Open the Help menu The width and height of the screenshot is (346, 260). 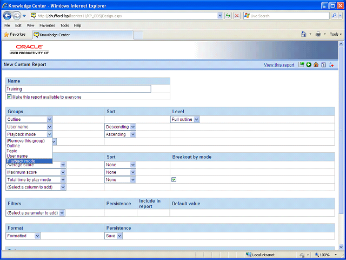[77, 25]
